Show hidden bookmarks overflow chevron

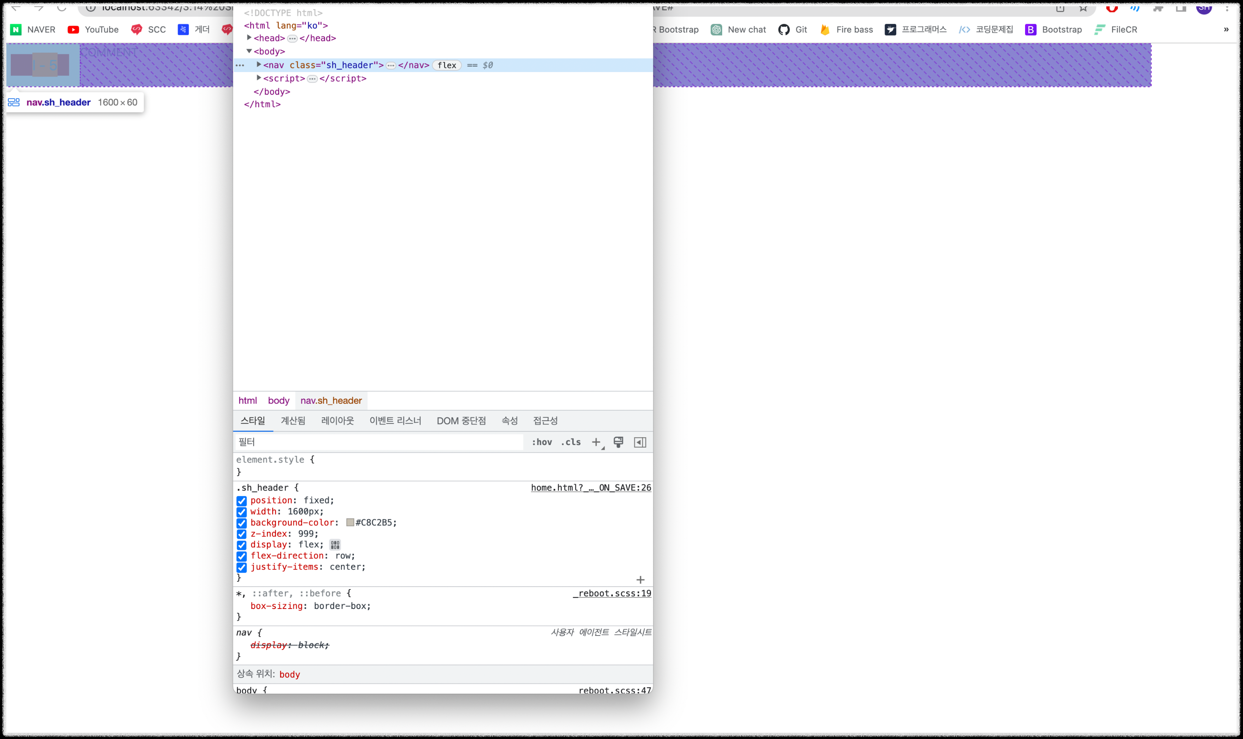tap(1226, 29)
